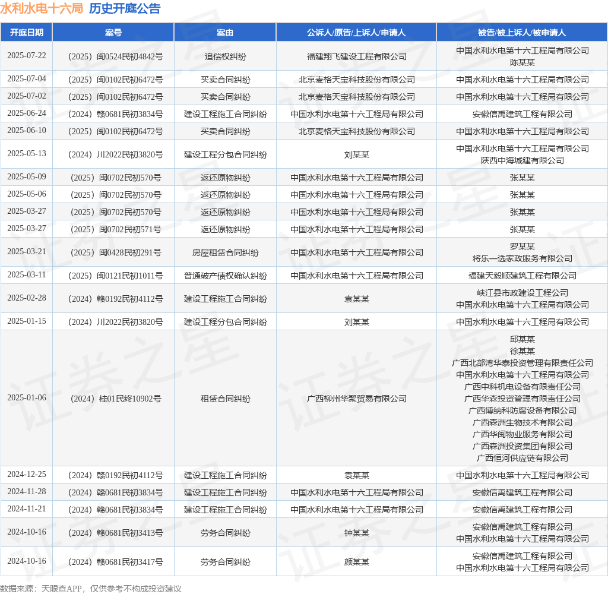The image size is (608, 594).
Task: Click the 追偿权纠纷 case cause
Action: pyautogui.click(x=225, y=56)
